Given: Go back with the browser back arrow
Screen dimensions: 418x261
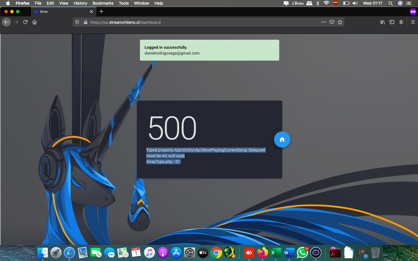Looking at the screenshot, I should coord(6,22).
